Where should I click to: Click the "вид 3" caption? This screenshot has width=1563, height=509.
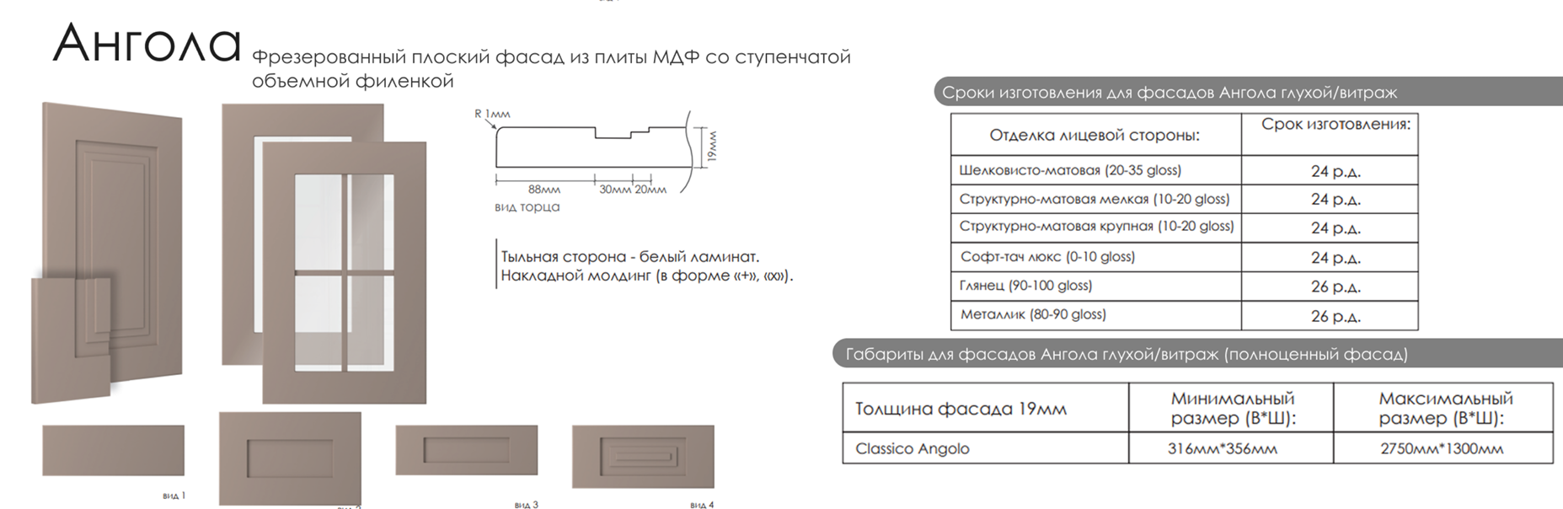[x=526, y=504]
